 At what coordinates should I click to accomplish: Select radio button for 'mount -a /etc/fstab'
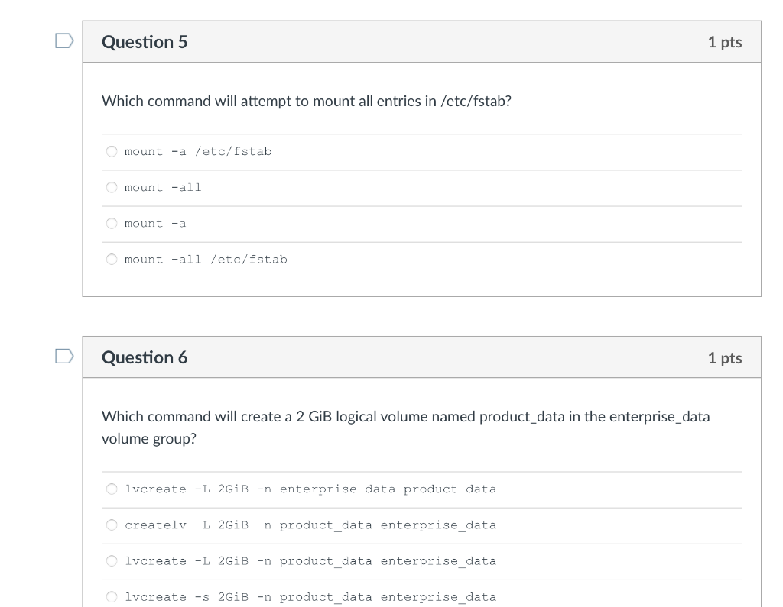point(112,151)
